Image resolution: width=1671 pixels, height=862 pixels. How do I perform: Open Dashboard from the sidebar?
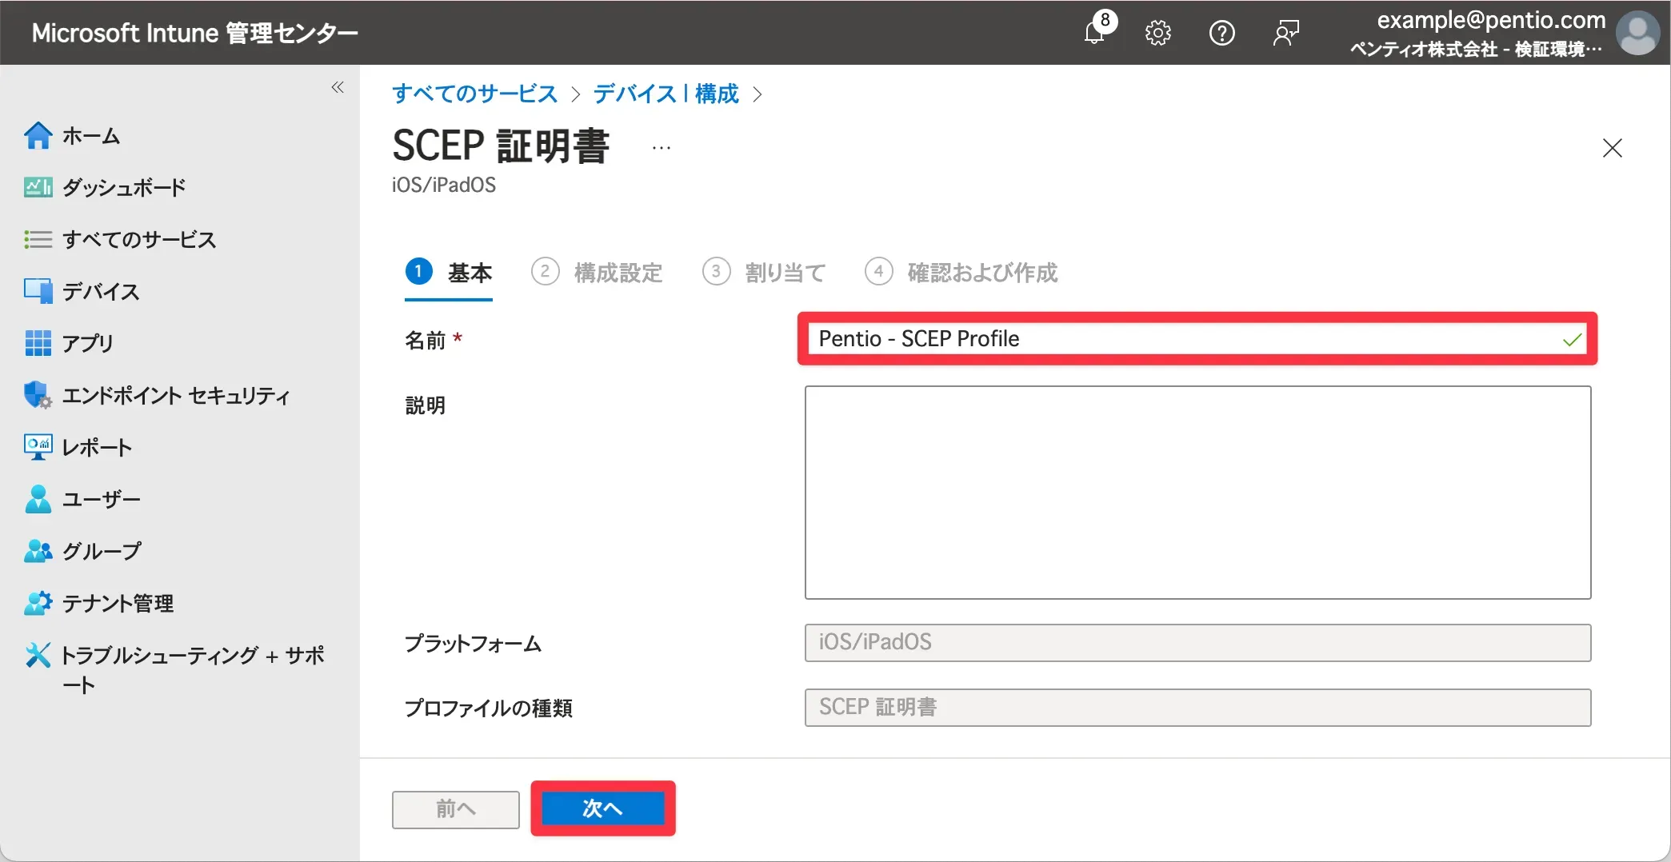tap(123, 188)
